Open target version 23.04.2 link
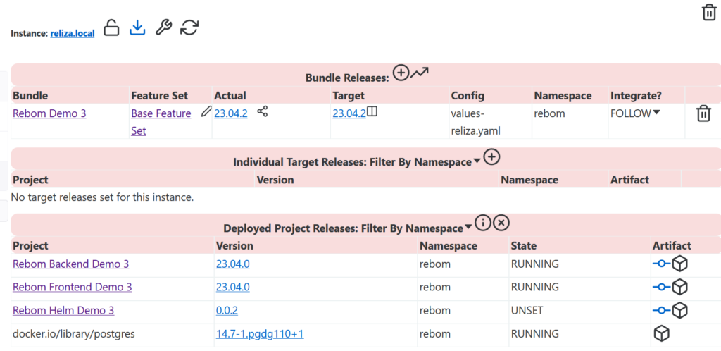This screenshot has width=721, height=351. tap(349, 113)
